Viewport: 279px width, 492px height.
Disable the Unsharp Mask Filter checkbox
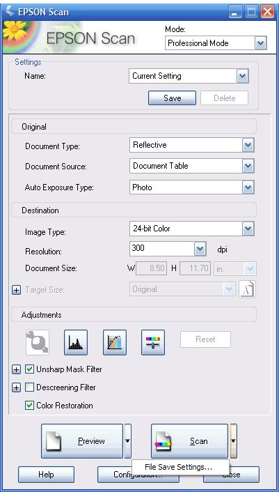click(29, 369)
